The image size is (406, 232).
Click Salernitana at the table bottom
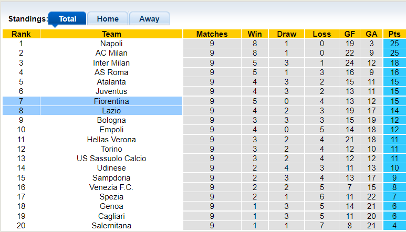[111, 226]
